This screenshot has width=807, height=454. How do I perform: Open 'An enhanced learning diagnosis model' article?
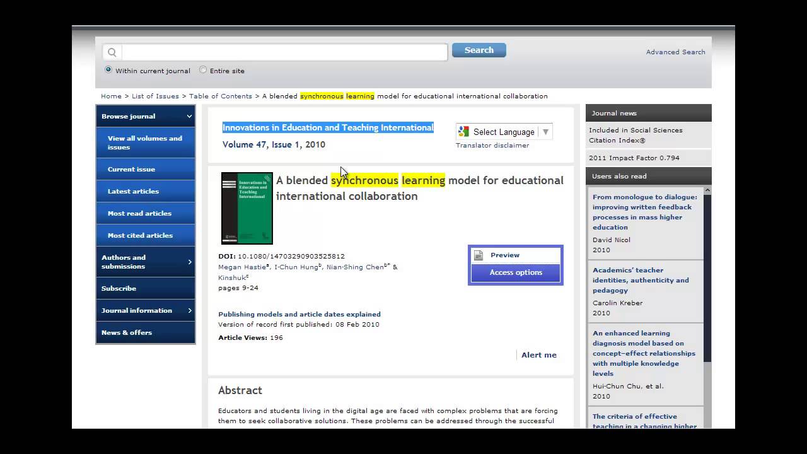pos(644,353)
